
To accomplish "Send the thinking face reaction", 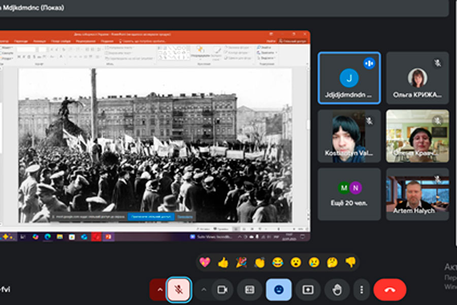I will pyautogui.click(x=332, y=262).
